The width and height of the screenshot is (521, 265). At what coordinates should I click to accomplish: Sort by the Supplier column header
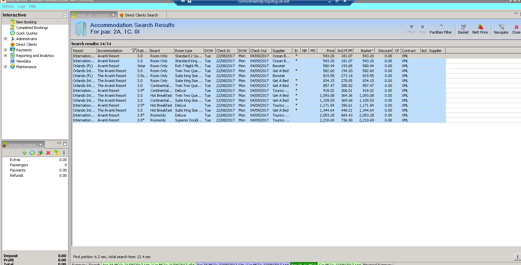click(x=282, y=51)
